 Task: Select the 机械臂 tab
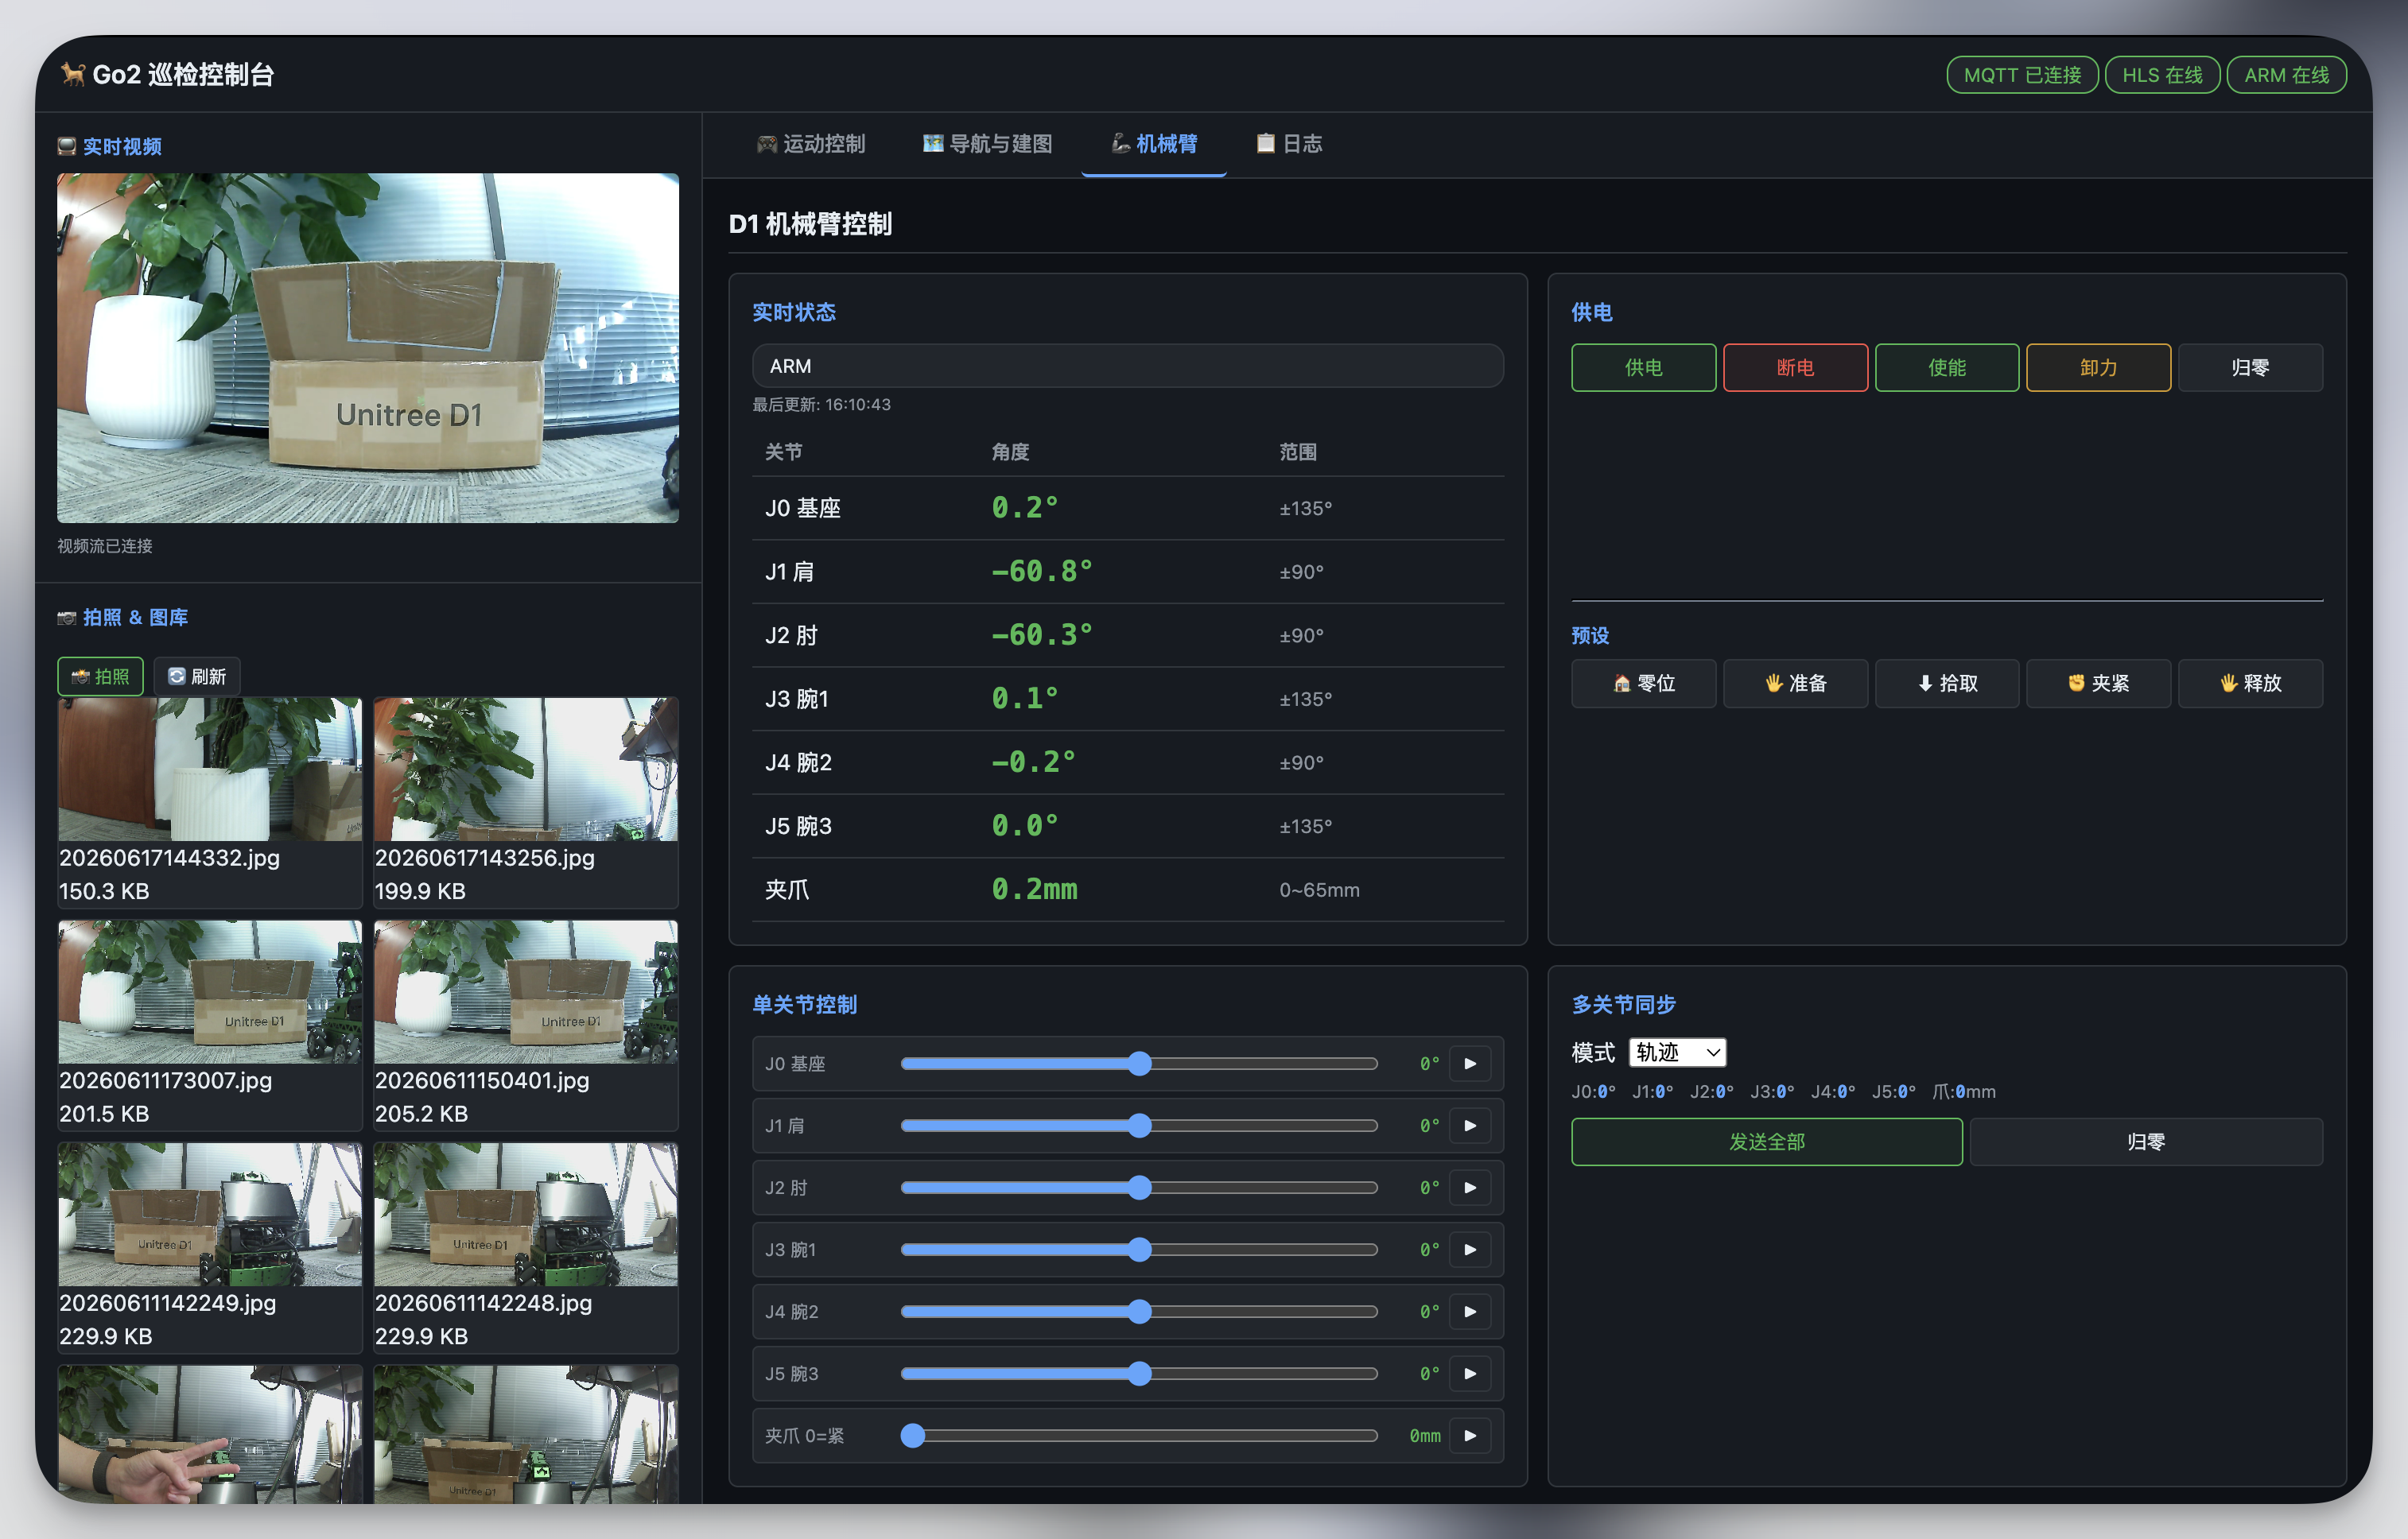coord(1154,144)
